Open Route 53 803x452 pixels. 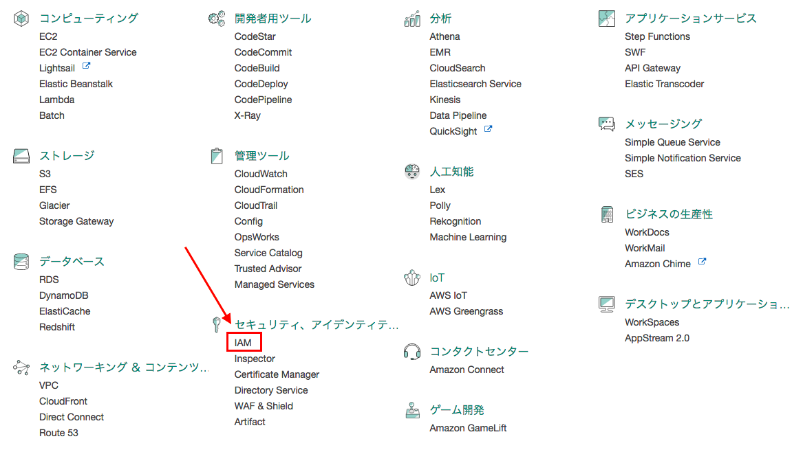(x=57, y=432)
